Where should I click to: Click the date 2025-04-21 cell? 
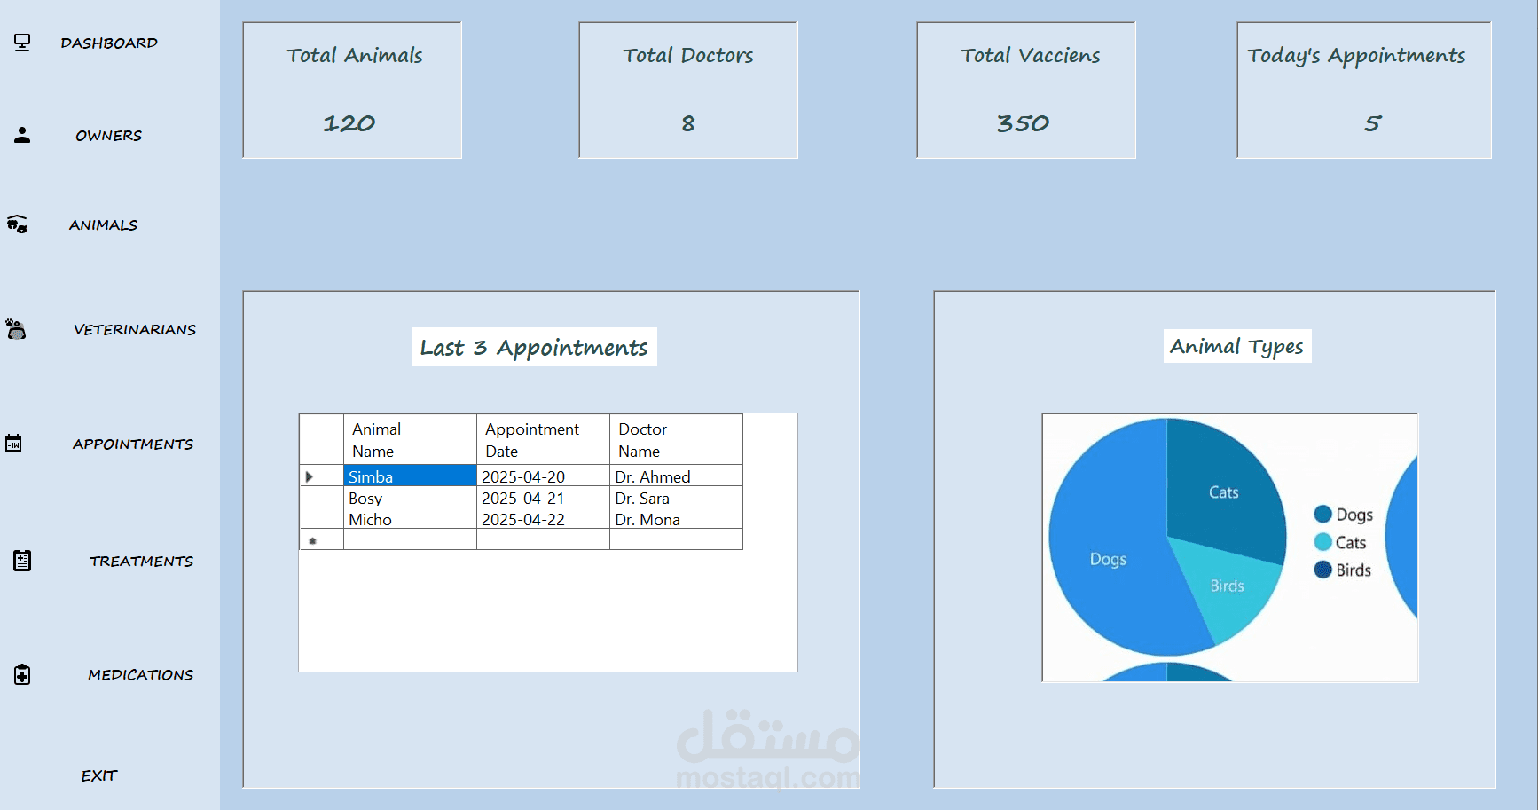543,498
